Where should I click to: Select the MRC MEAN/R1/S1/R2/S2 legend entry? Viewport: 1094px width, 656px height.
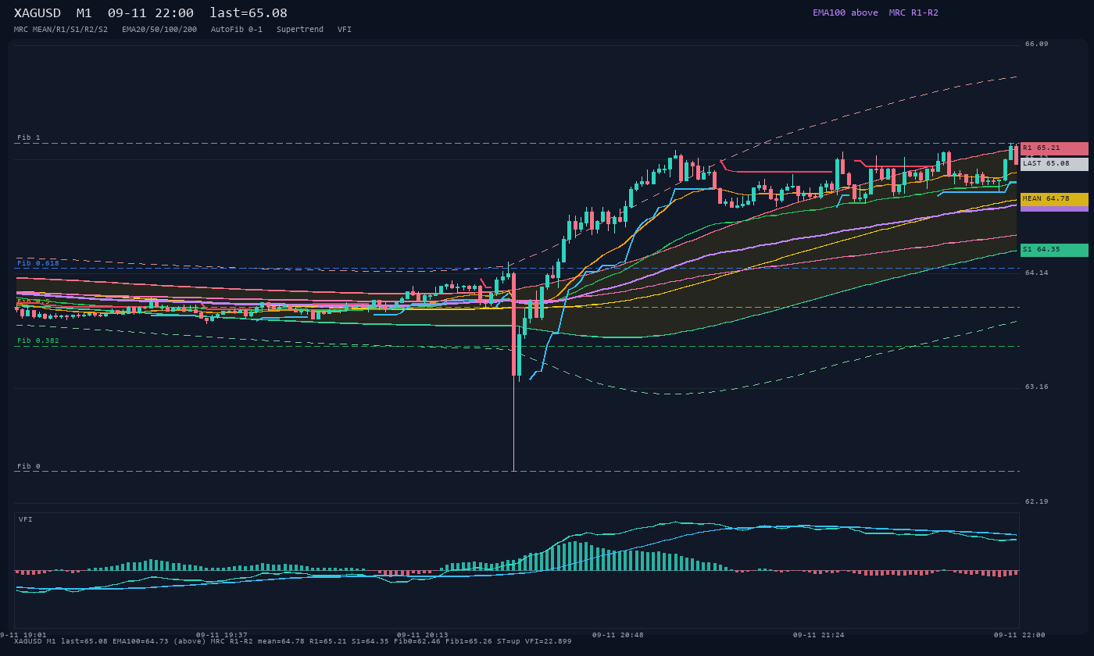[x=61, y=30]
